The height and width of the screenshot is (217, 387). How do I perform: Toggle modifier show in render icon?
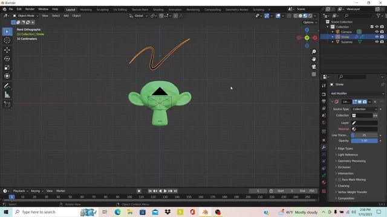365,102
